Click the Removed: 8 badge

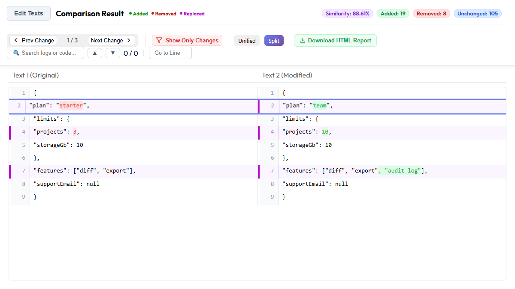(x=431, y=14)
